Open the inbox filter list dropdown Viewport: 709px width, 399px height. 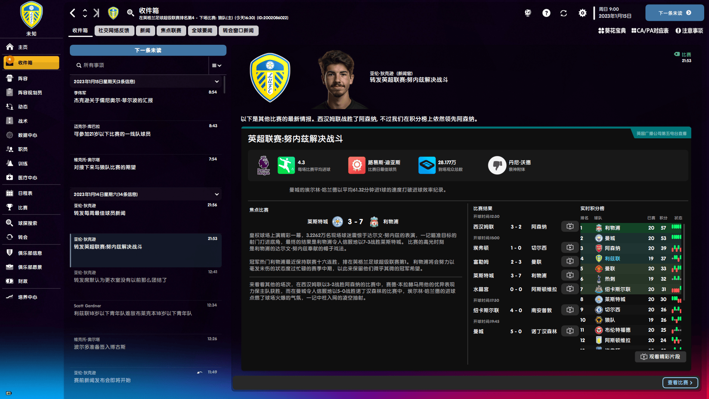point(217,65)
